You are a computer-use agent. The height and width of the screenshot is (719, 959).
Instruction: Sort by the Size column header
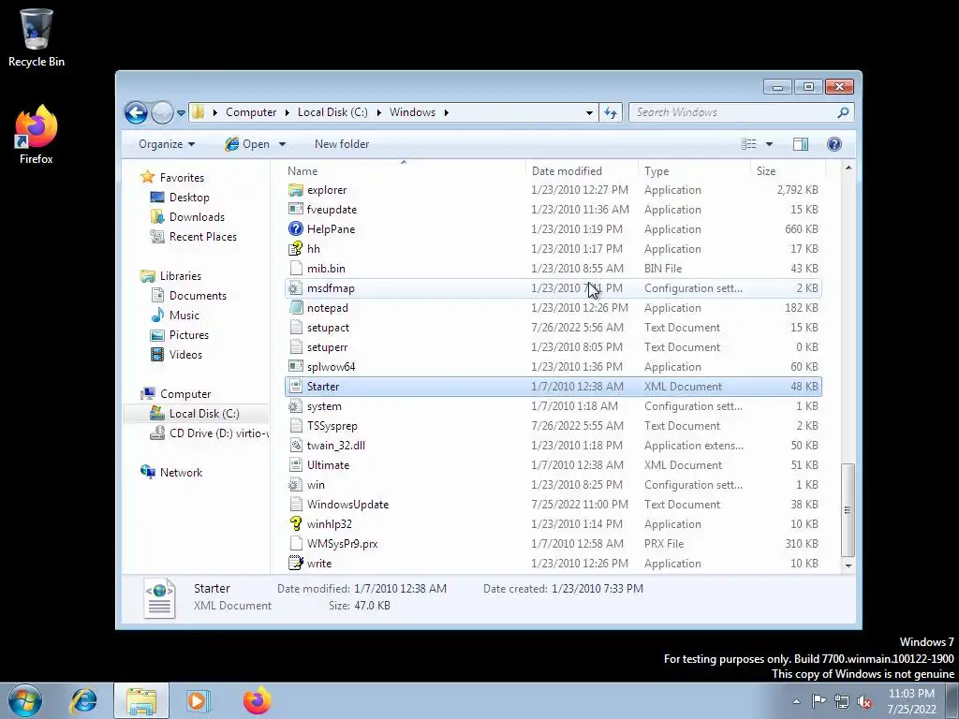coord(787,171)
